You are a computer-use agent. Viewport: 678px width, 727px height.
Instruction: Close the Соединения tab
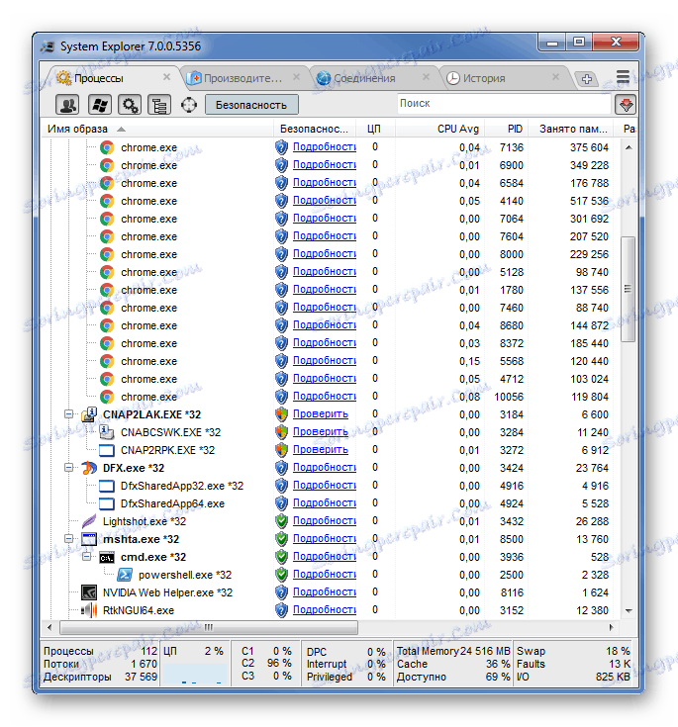(426, 77)
